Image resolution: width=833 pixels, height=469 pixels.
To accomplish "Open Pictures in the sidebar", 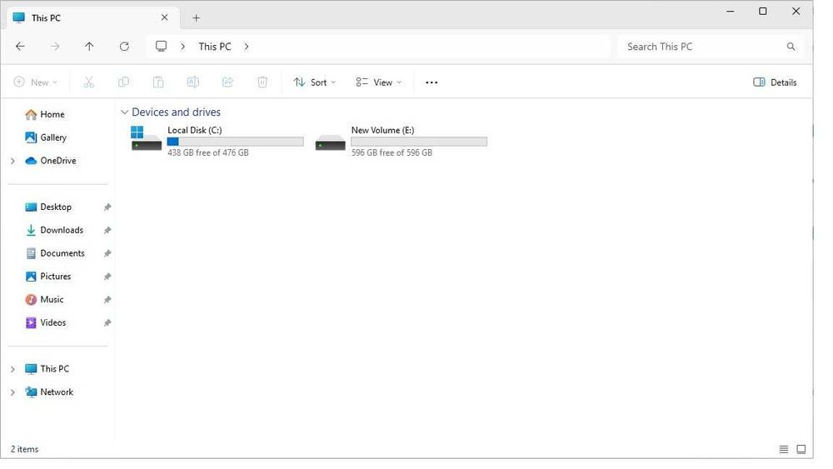I will tap(55, 277).
